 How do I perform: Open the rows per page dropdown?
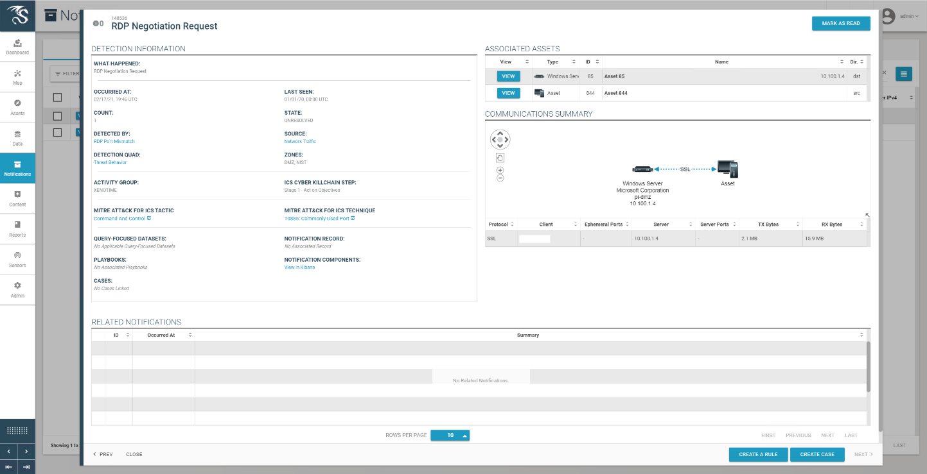(x=450, y=435)
